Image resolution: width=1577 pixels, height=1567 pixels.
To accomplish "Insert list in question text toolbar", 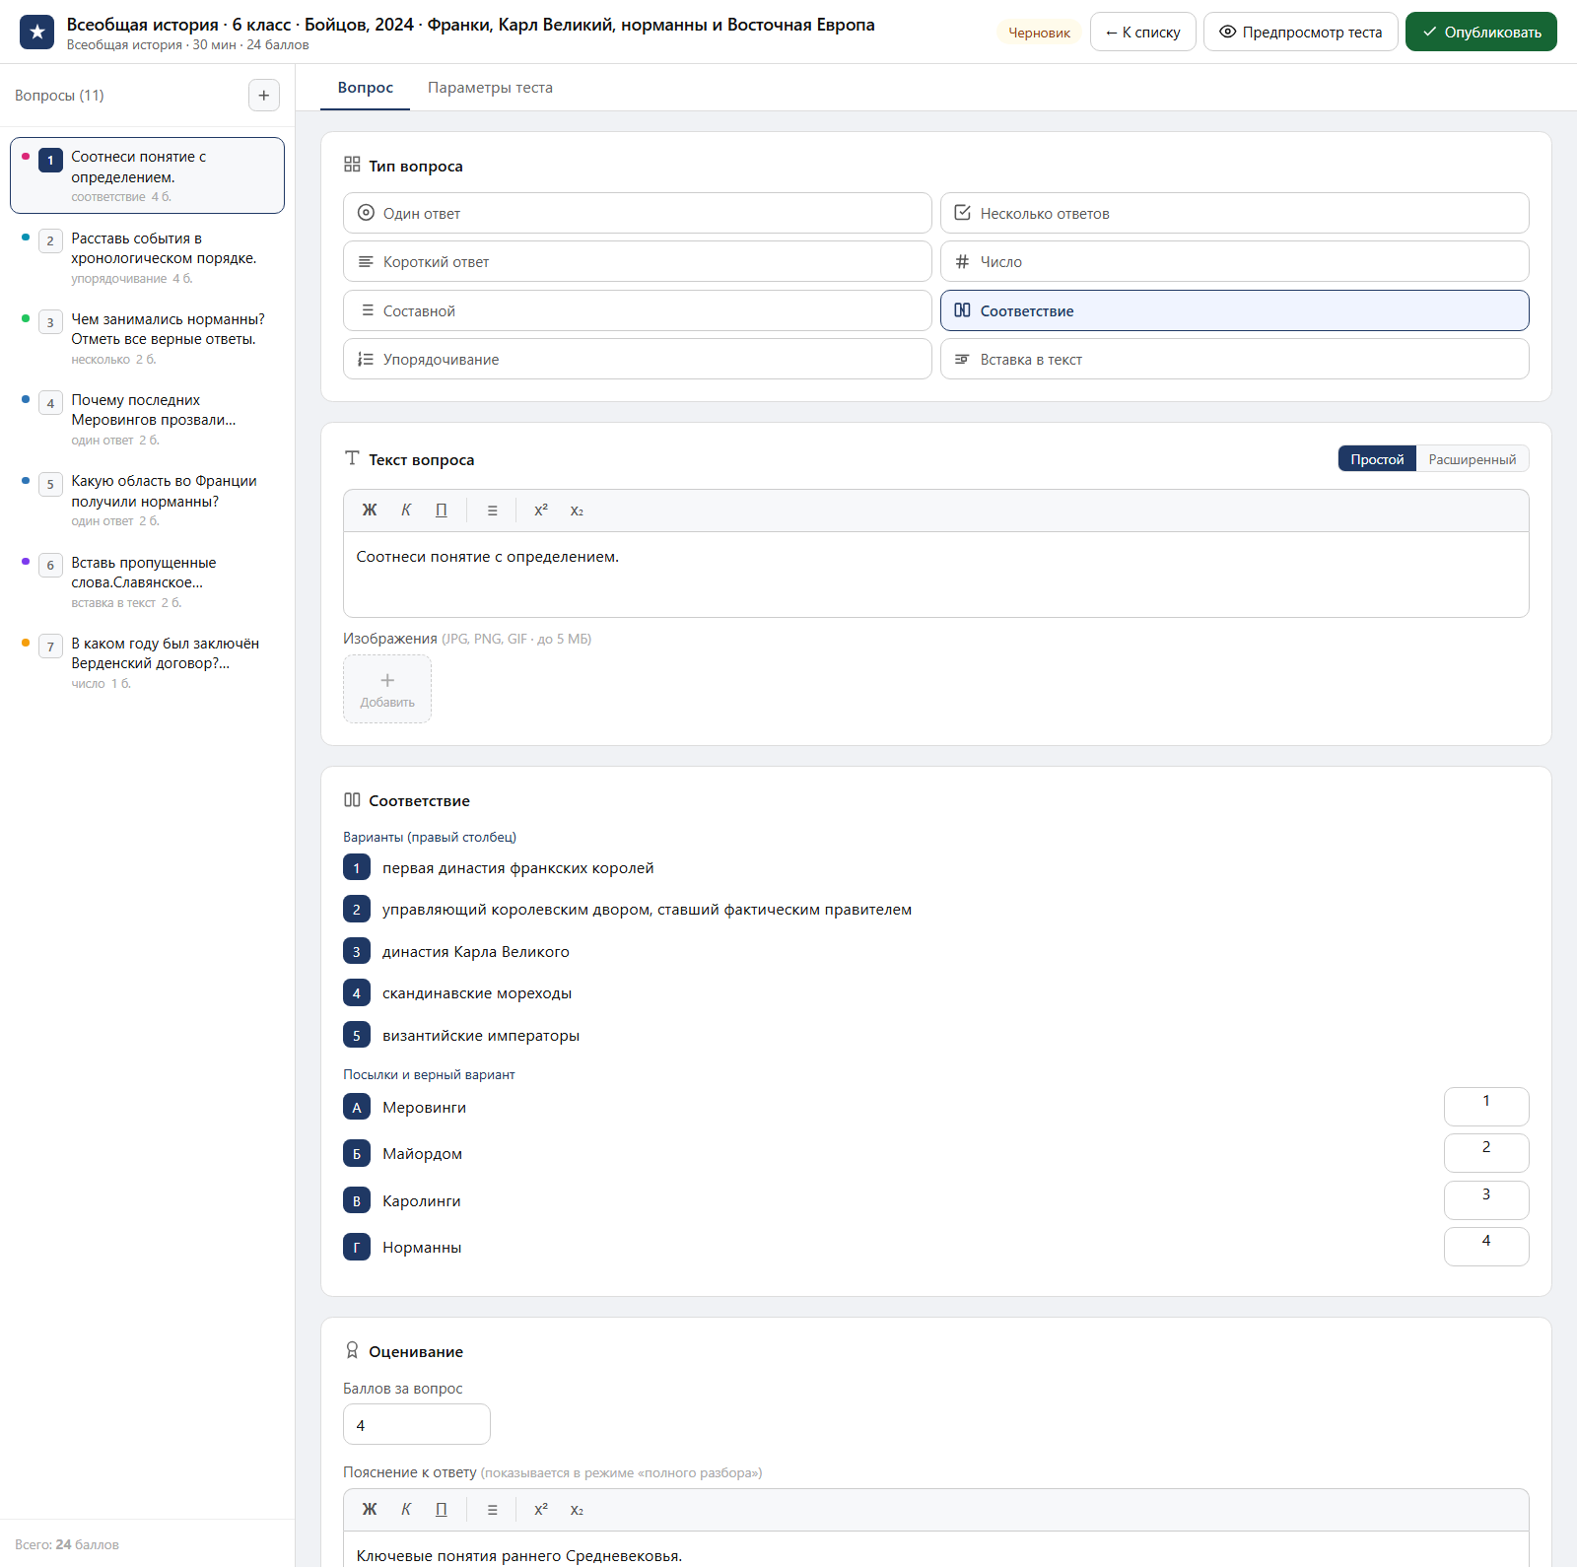I will pos(493,511).
